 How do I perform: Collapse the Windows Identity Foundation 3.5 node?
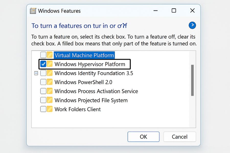[x=36, y=73]
